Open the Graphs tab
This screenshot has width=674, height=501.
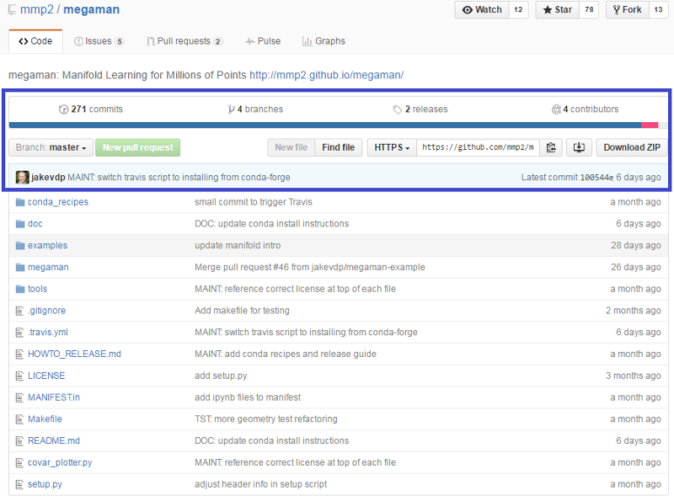324,41
